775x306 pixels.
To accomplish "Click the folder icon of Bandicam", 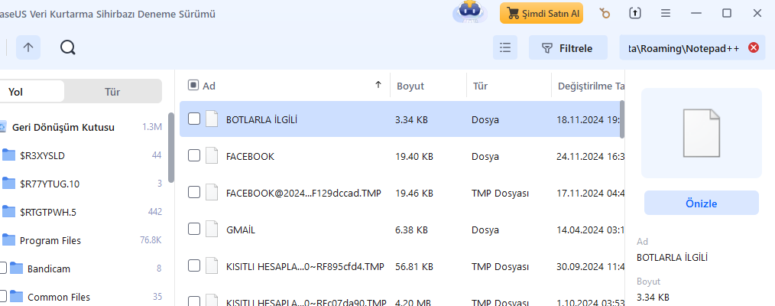I will [17, 269].
